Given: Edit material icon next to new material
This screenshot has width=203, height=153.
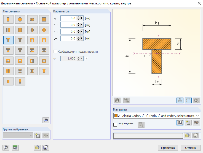Looking at the screenshot, I should [x=196, y=122].
